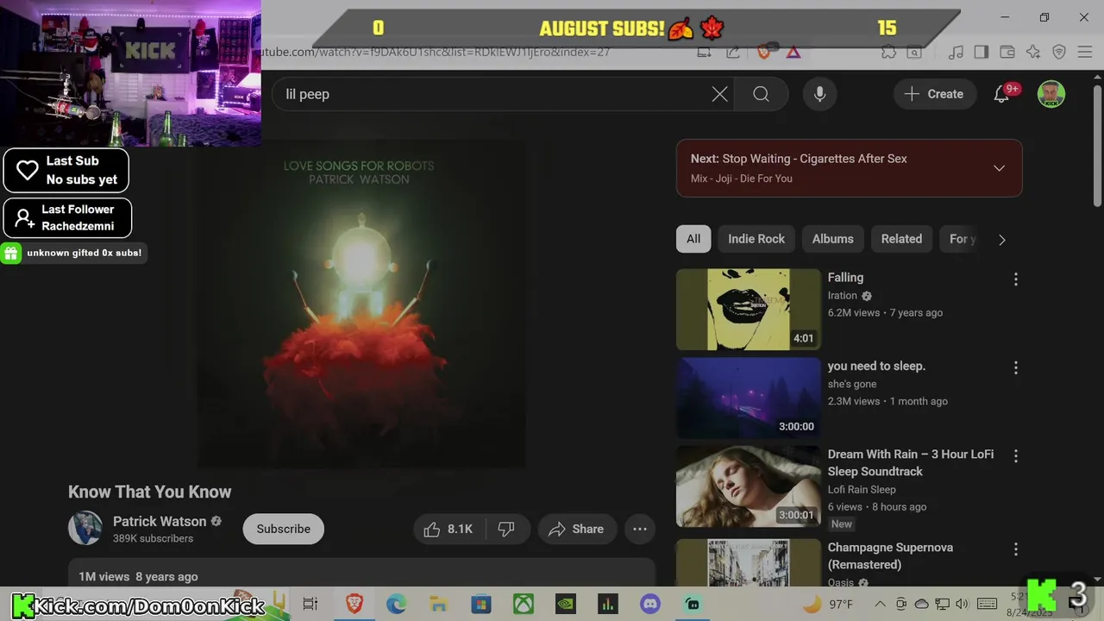
Task: Select the Albums filter chip
Action: [832, 239]
